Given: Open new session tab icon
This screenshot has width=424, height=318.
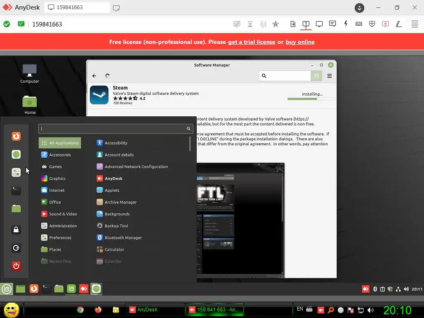Looking at the screenshot, I should [116, 8].
